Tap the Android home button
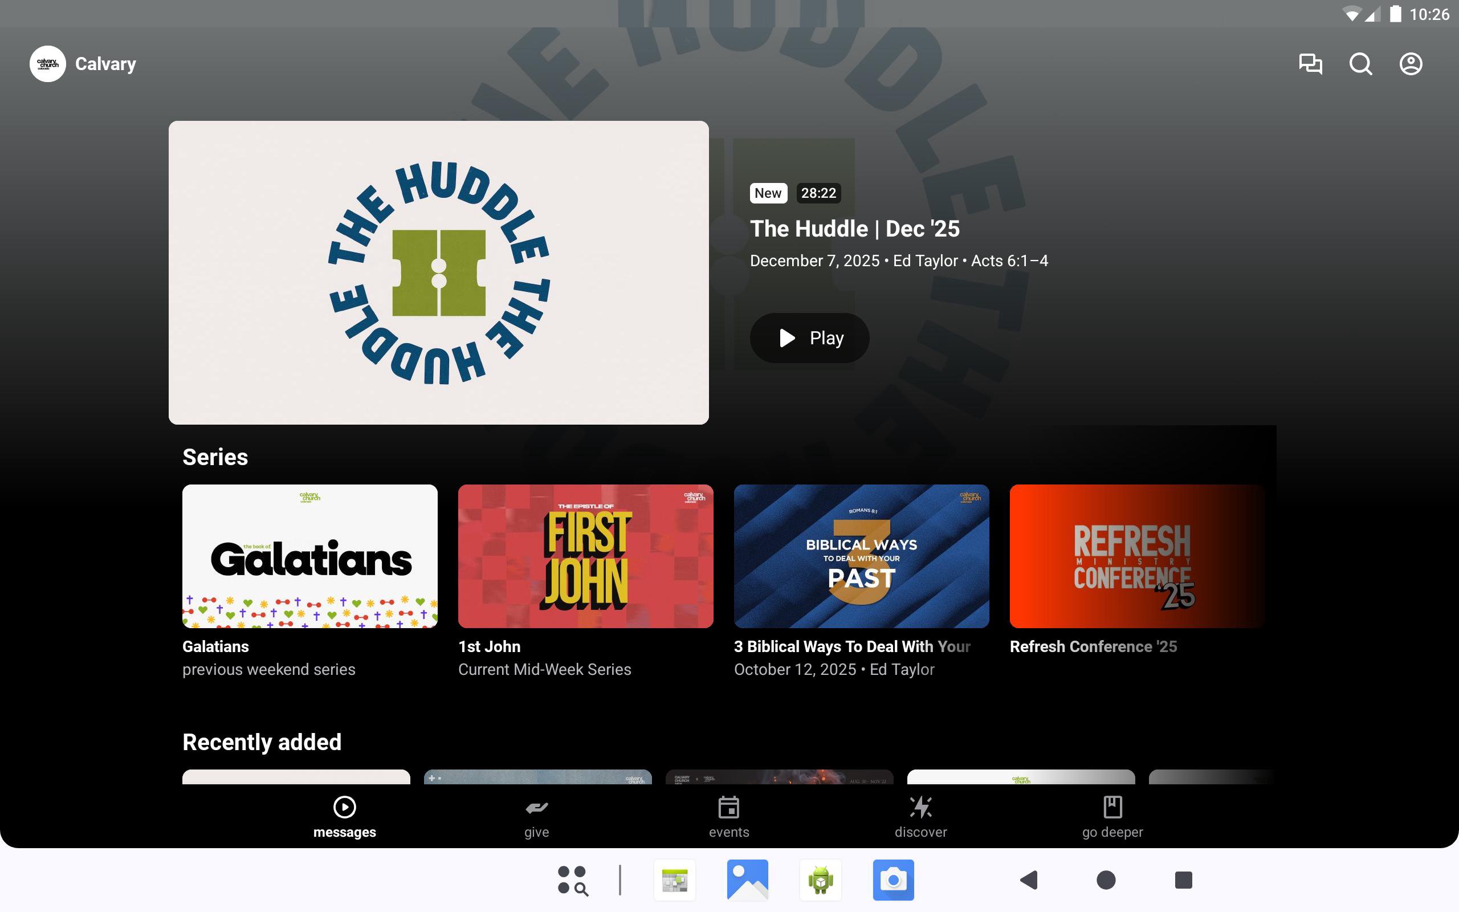This screenshot has width=1459, height=912. (x=1106, y=880)
